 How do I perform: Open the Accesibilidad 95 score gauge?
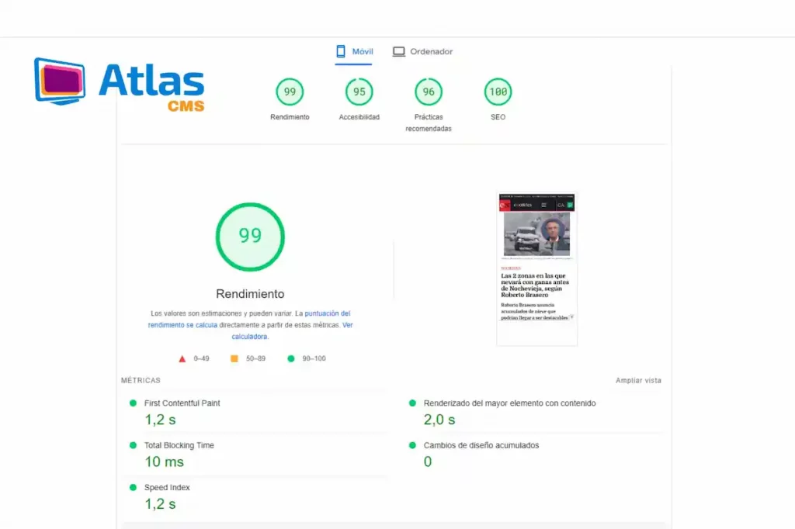(x=359, y=92)
